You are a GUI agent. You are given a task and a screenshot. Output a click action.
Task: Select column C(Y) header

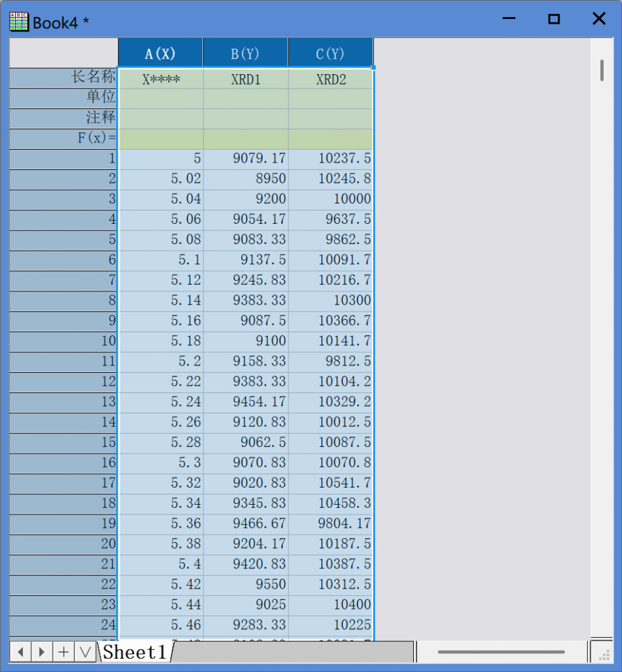[330, 53]
